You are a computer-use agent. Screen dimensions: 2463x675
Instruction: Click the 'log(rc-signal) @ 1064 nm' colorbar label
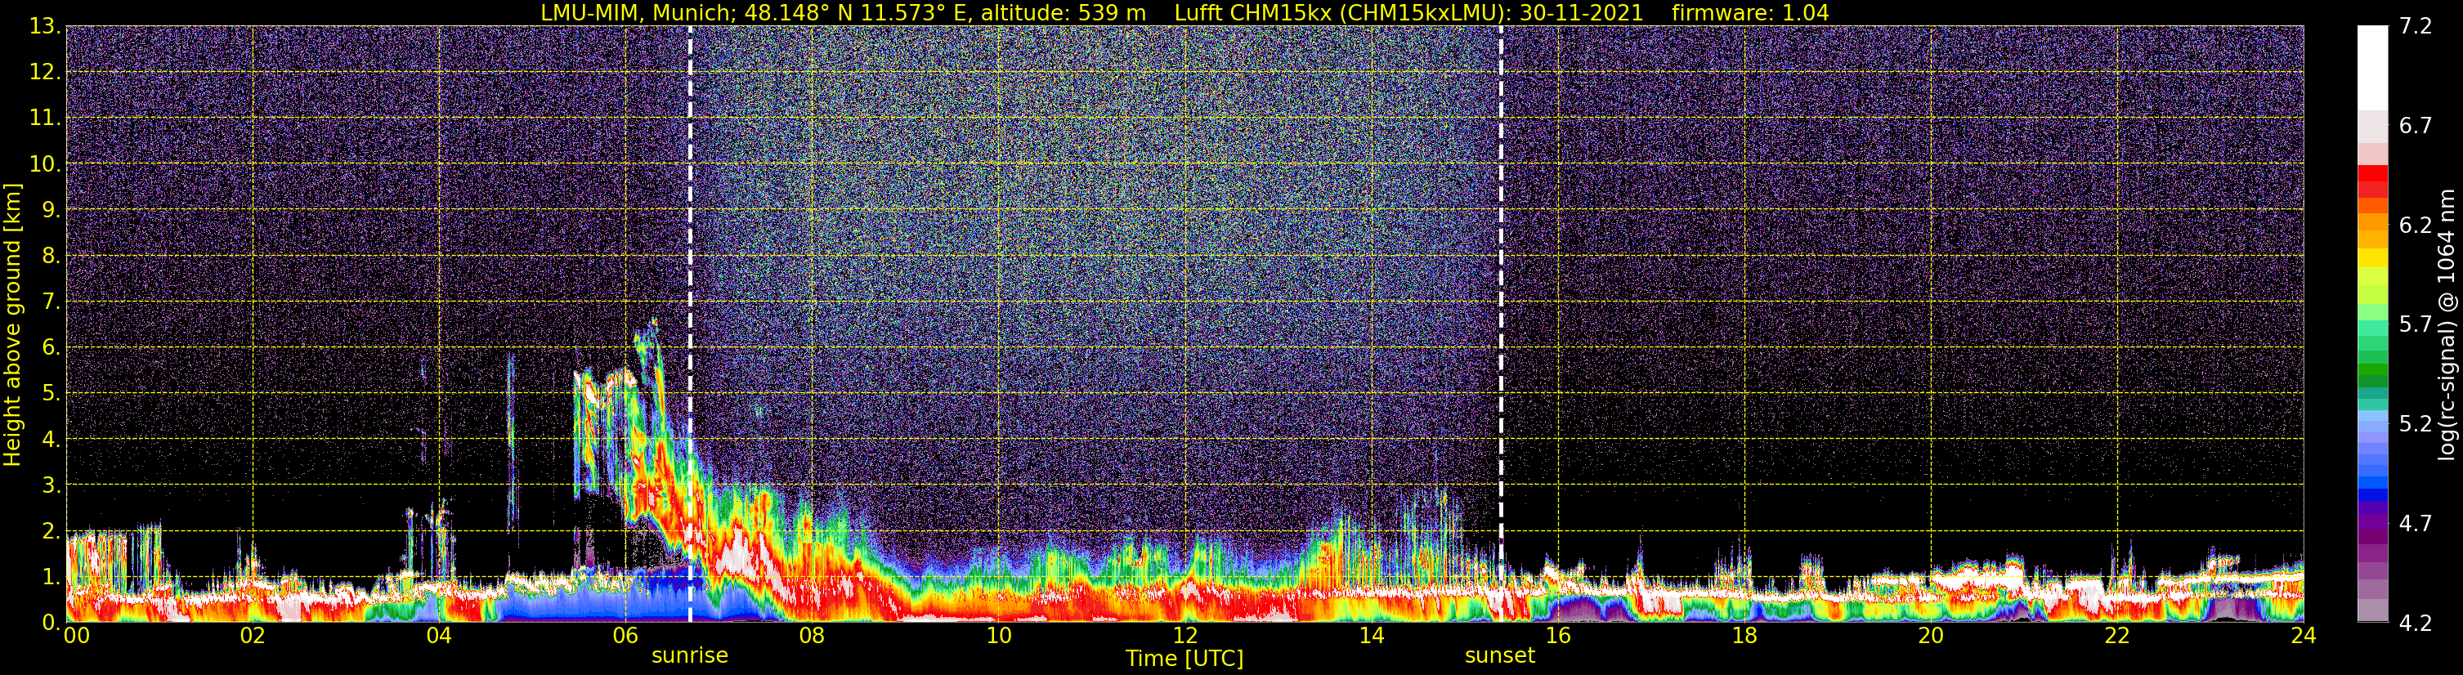click(2447, 325)
